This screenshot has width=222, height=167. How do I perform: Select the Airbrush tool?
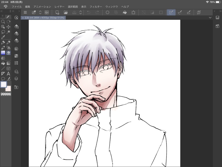[x=9, y=48]
